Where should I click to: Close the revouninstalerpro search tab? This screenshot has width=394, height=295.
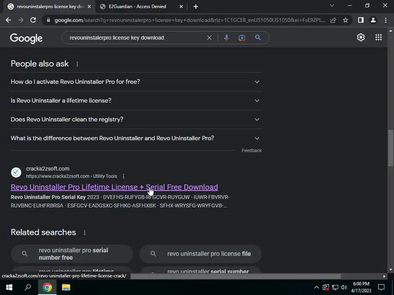[89, 7]
